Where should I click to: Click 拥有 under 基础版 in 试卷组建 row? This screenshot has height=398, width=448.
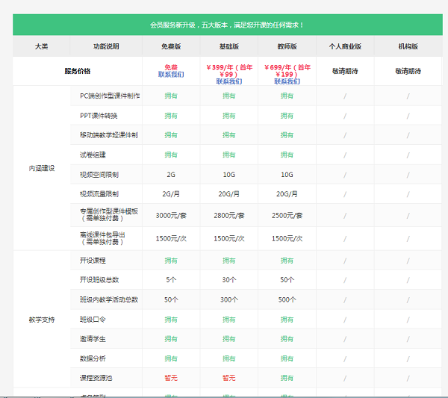(x=229, y=155)
